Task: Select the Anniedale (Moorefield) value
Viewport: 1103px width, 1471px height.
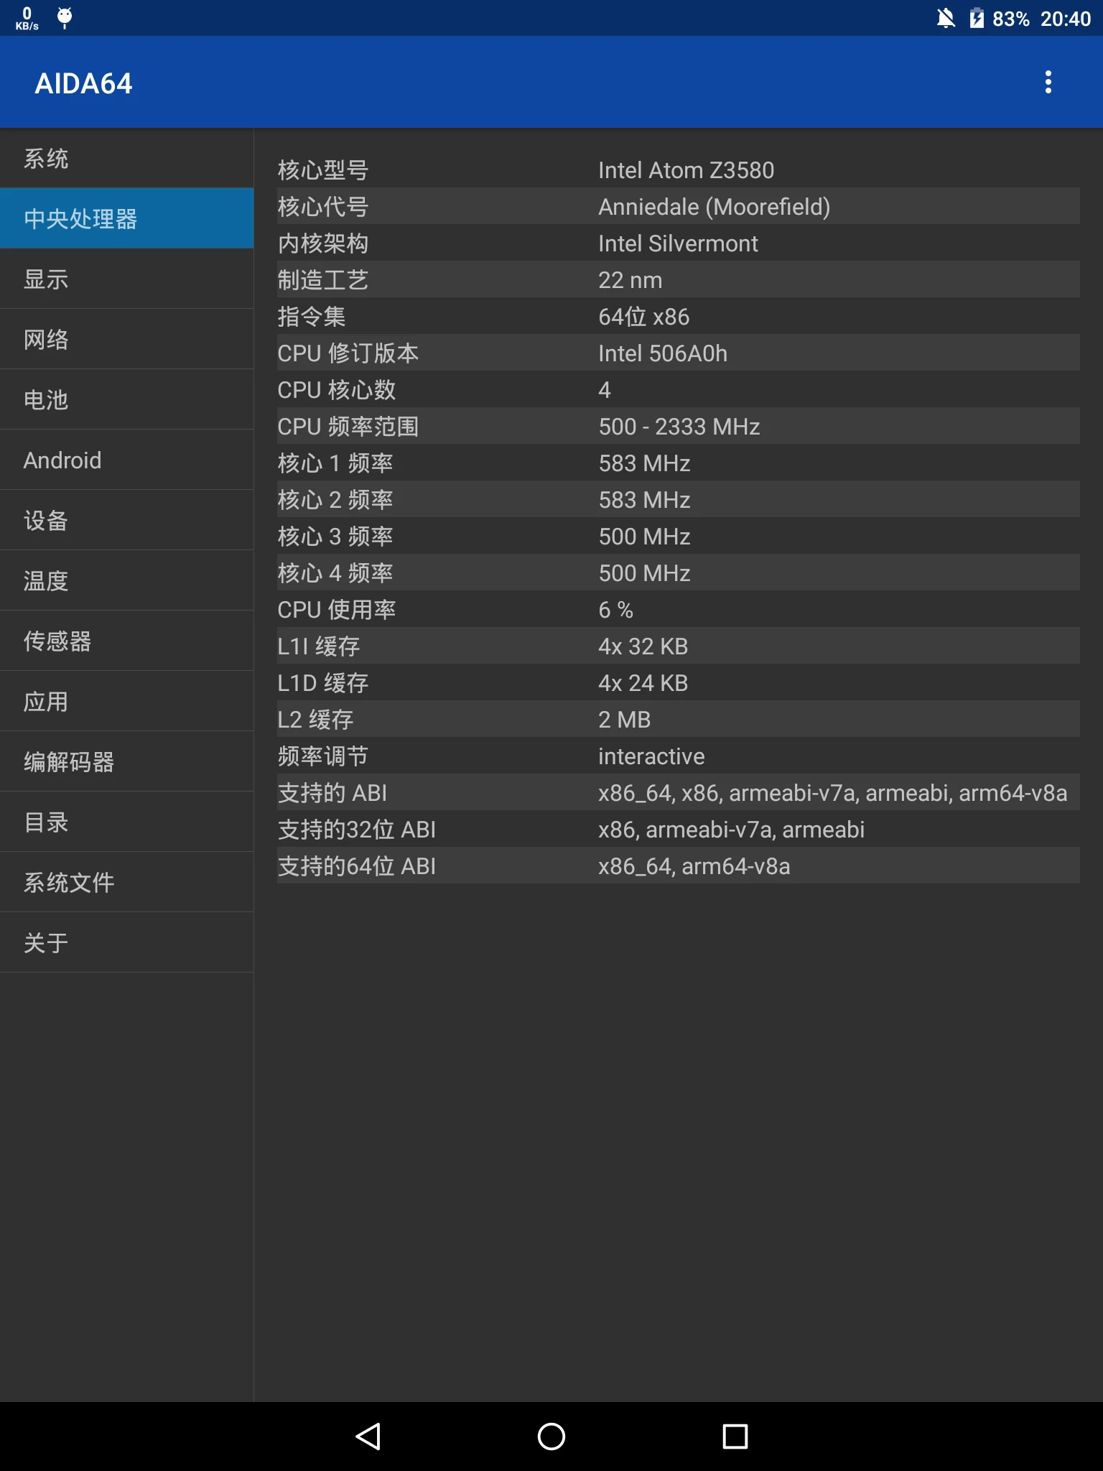Action: point(714,207)
